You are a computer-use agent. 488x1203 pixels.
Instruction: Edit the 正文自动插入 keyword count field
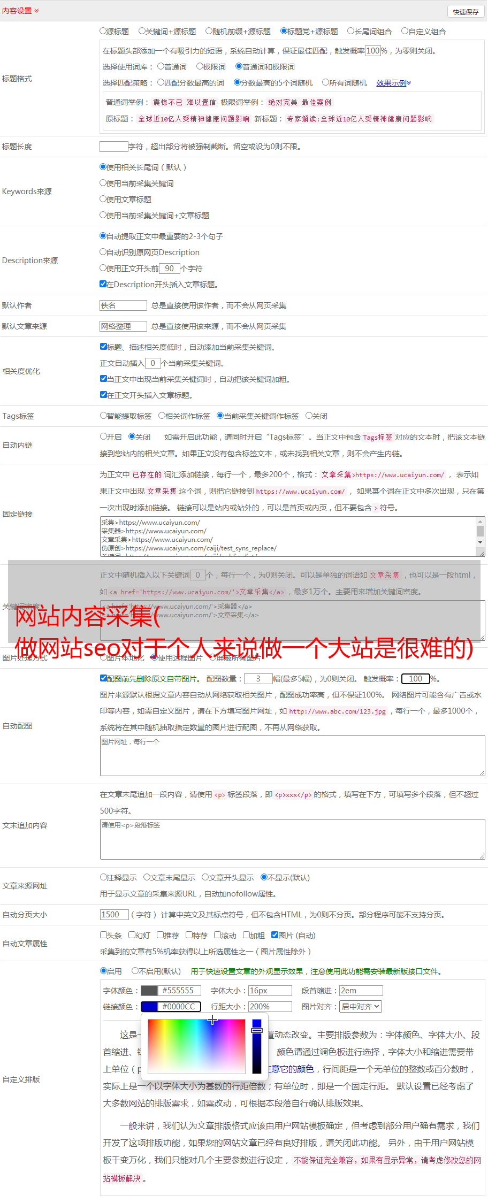pos(153,363)
